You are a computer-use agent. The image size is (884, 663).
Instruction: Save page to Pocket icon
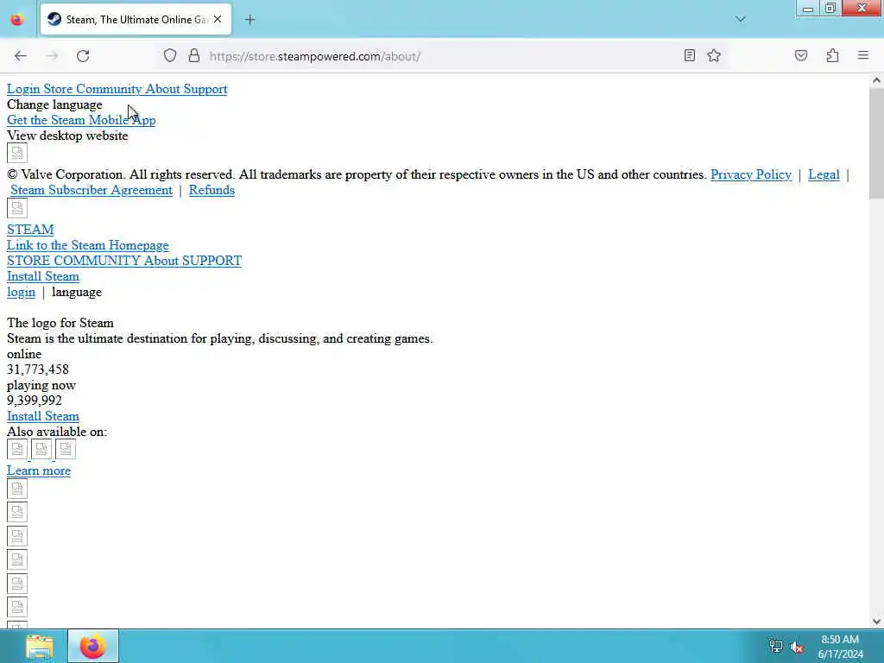[x=801, y=56]
